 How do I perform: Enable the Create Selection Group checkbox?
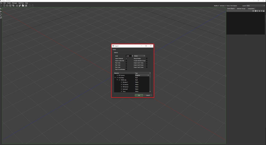[147, 61]
